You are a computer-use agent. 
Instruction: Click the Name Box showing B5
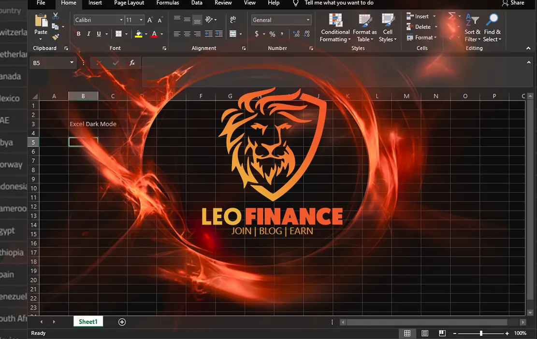52,63
